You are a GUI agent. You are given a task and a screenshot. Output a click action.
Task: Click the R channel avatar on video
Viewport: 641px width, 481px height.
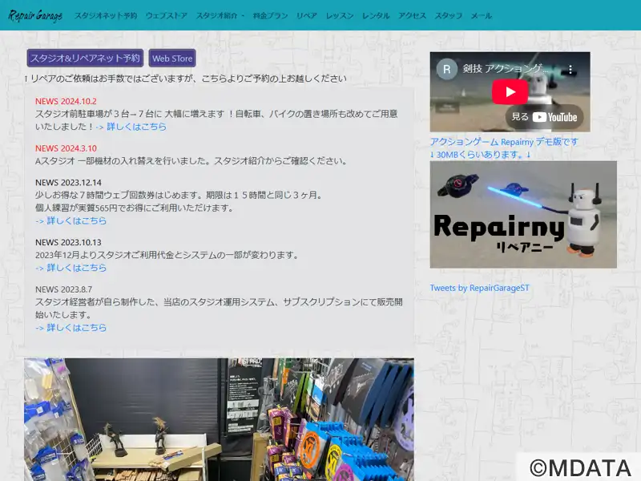pyautogui.click(x=446, y=69)
